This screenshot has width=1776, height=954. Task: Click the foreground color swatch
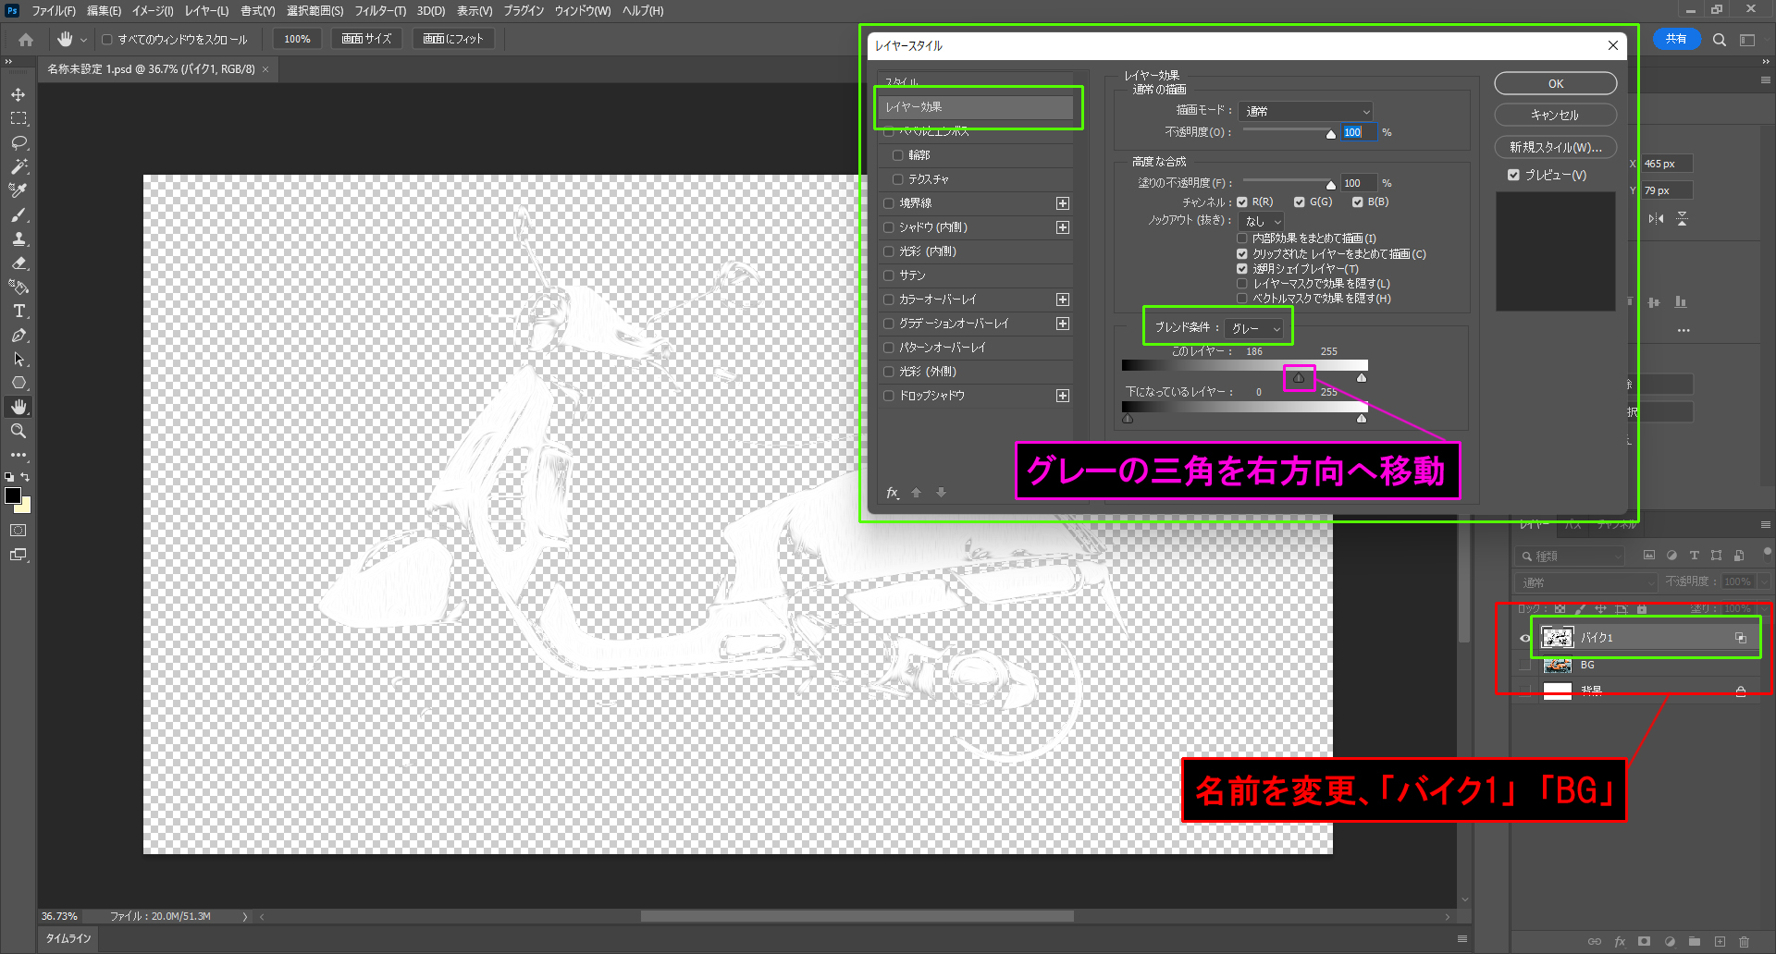(x=13, y=495)
